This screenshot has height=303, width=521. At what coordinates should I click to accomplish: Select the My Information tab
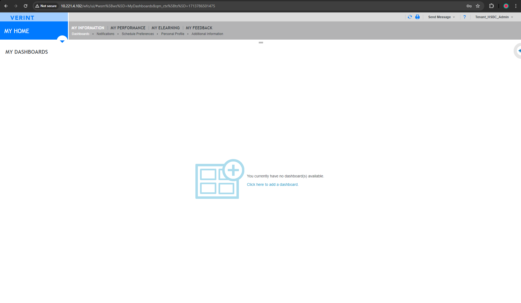(88, 28)
